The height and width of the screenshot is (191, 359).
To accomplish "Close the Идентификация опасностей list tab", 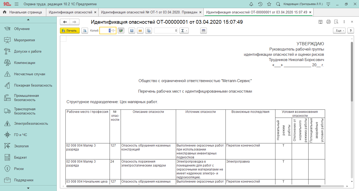I will (x=95, y=12).
